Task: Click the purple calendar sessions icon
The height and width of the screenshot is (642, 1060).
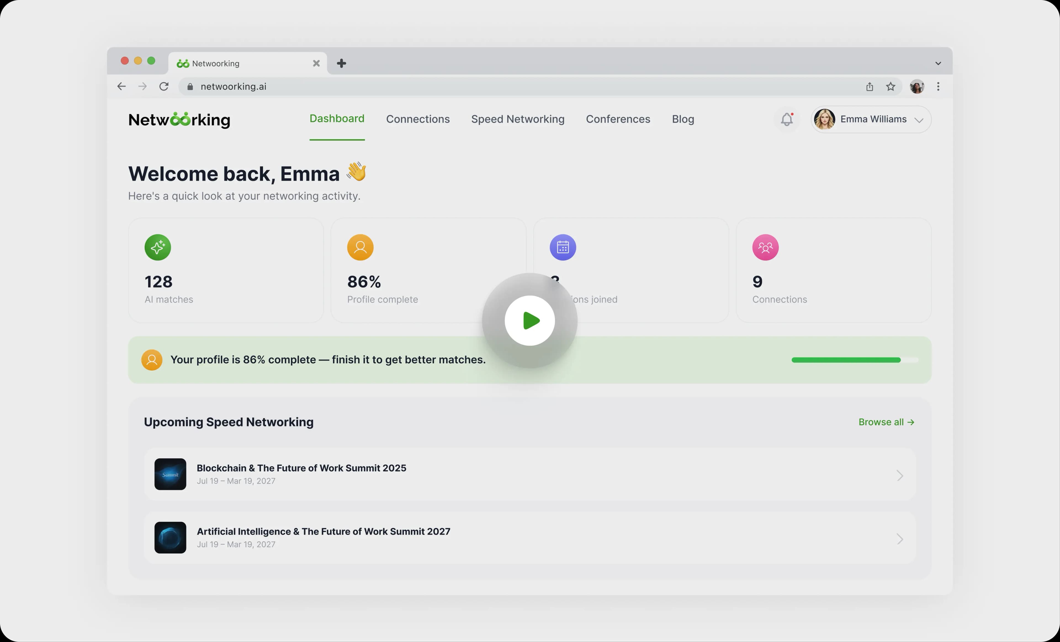Action: click(563, 247)
